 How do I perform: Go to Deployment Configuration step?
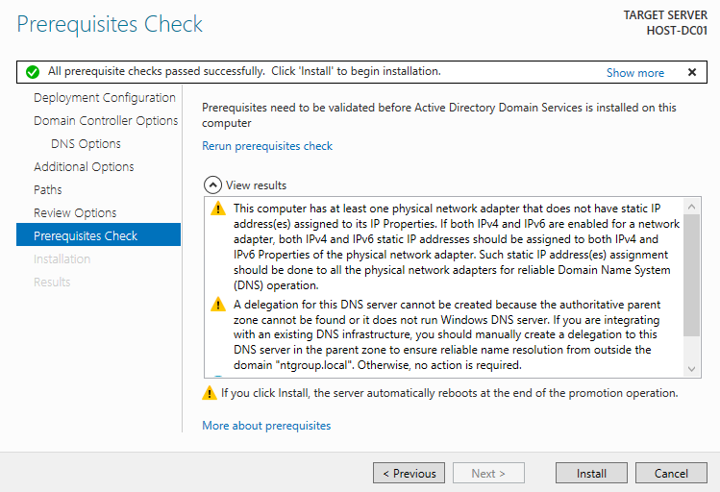coord(104,98)
